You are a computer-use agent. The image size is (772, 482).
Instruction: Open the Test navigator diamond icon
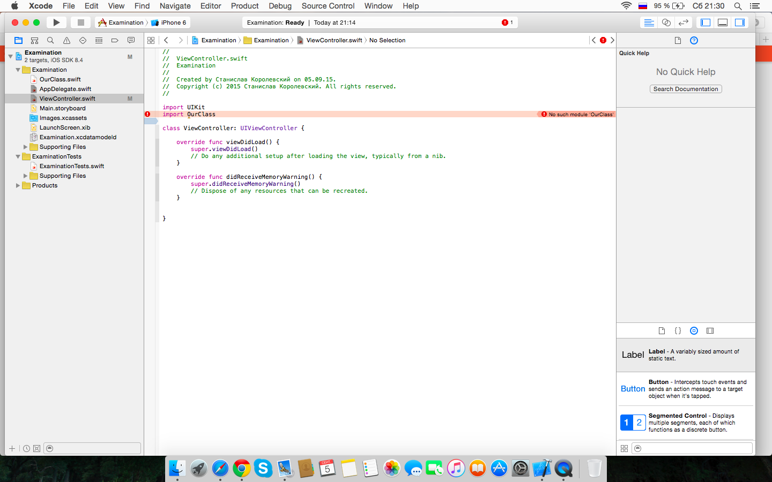[x=83, y=40]
